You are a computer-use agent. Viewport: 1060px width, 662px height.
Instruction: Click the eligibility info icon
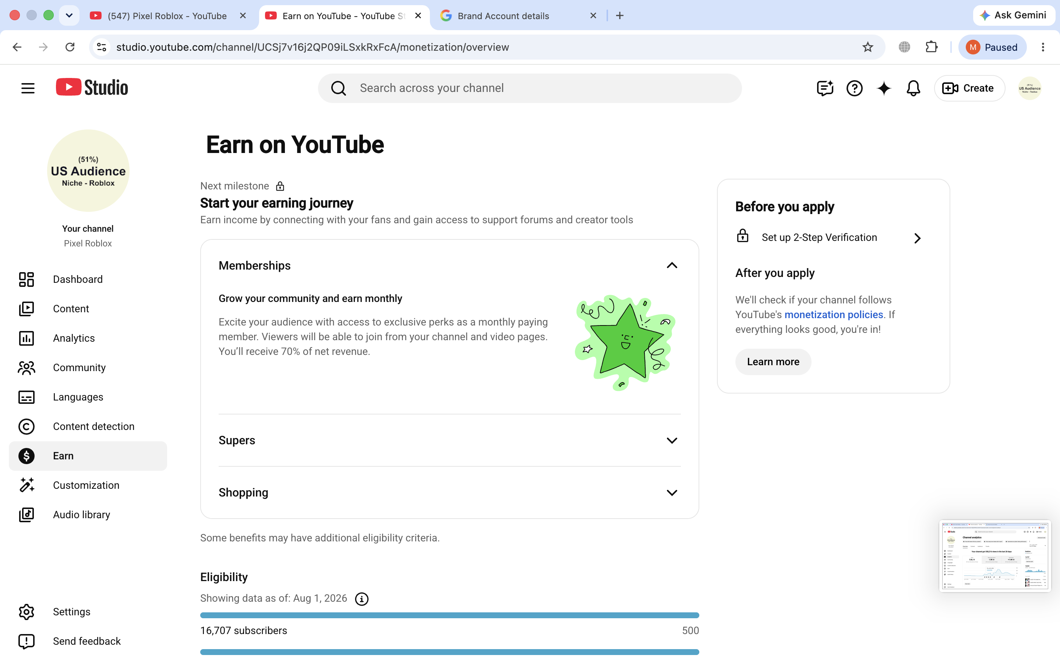click(x=361, y=598)
